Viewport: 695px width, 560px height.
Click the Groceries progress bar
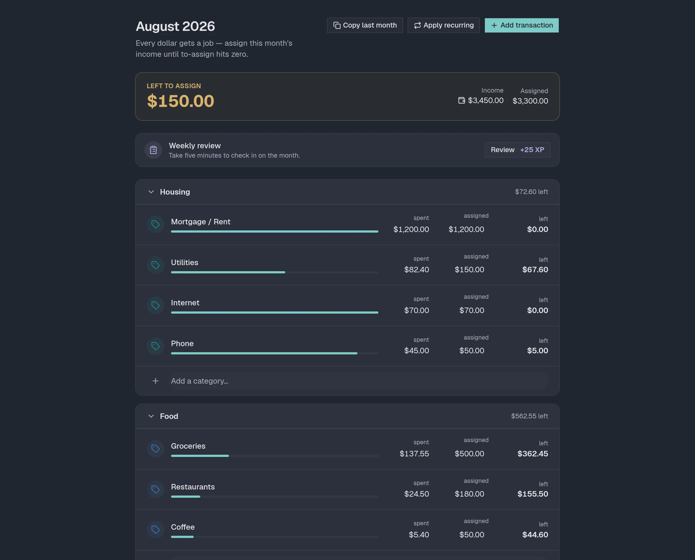tap(274, 456)
